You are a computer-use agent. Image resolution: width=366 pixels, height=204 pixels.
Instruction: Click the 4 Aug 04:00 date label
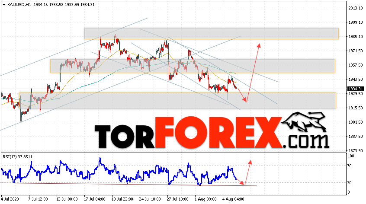click(x=234, y=199)
